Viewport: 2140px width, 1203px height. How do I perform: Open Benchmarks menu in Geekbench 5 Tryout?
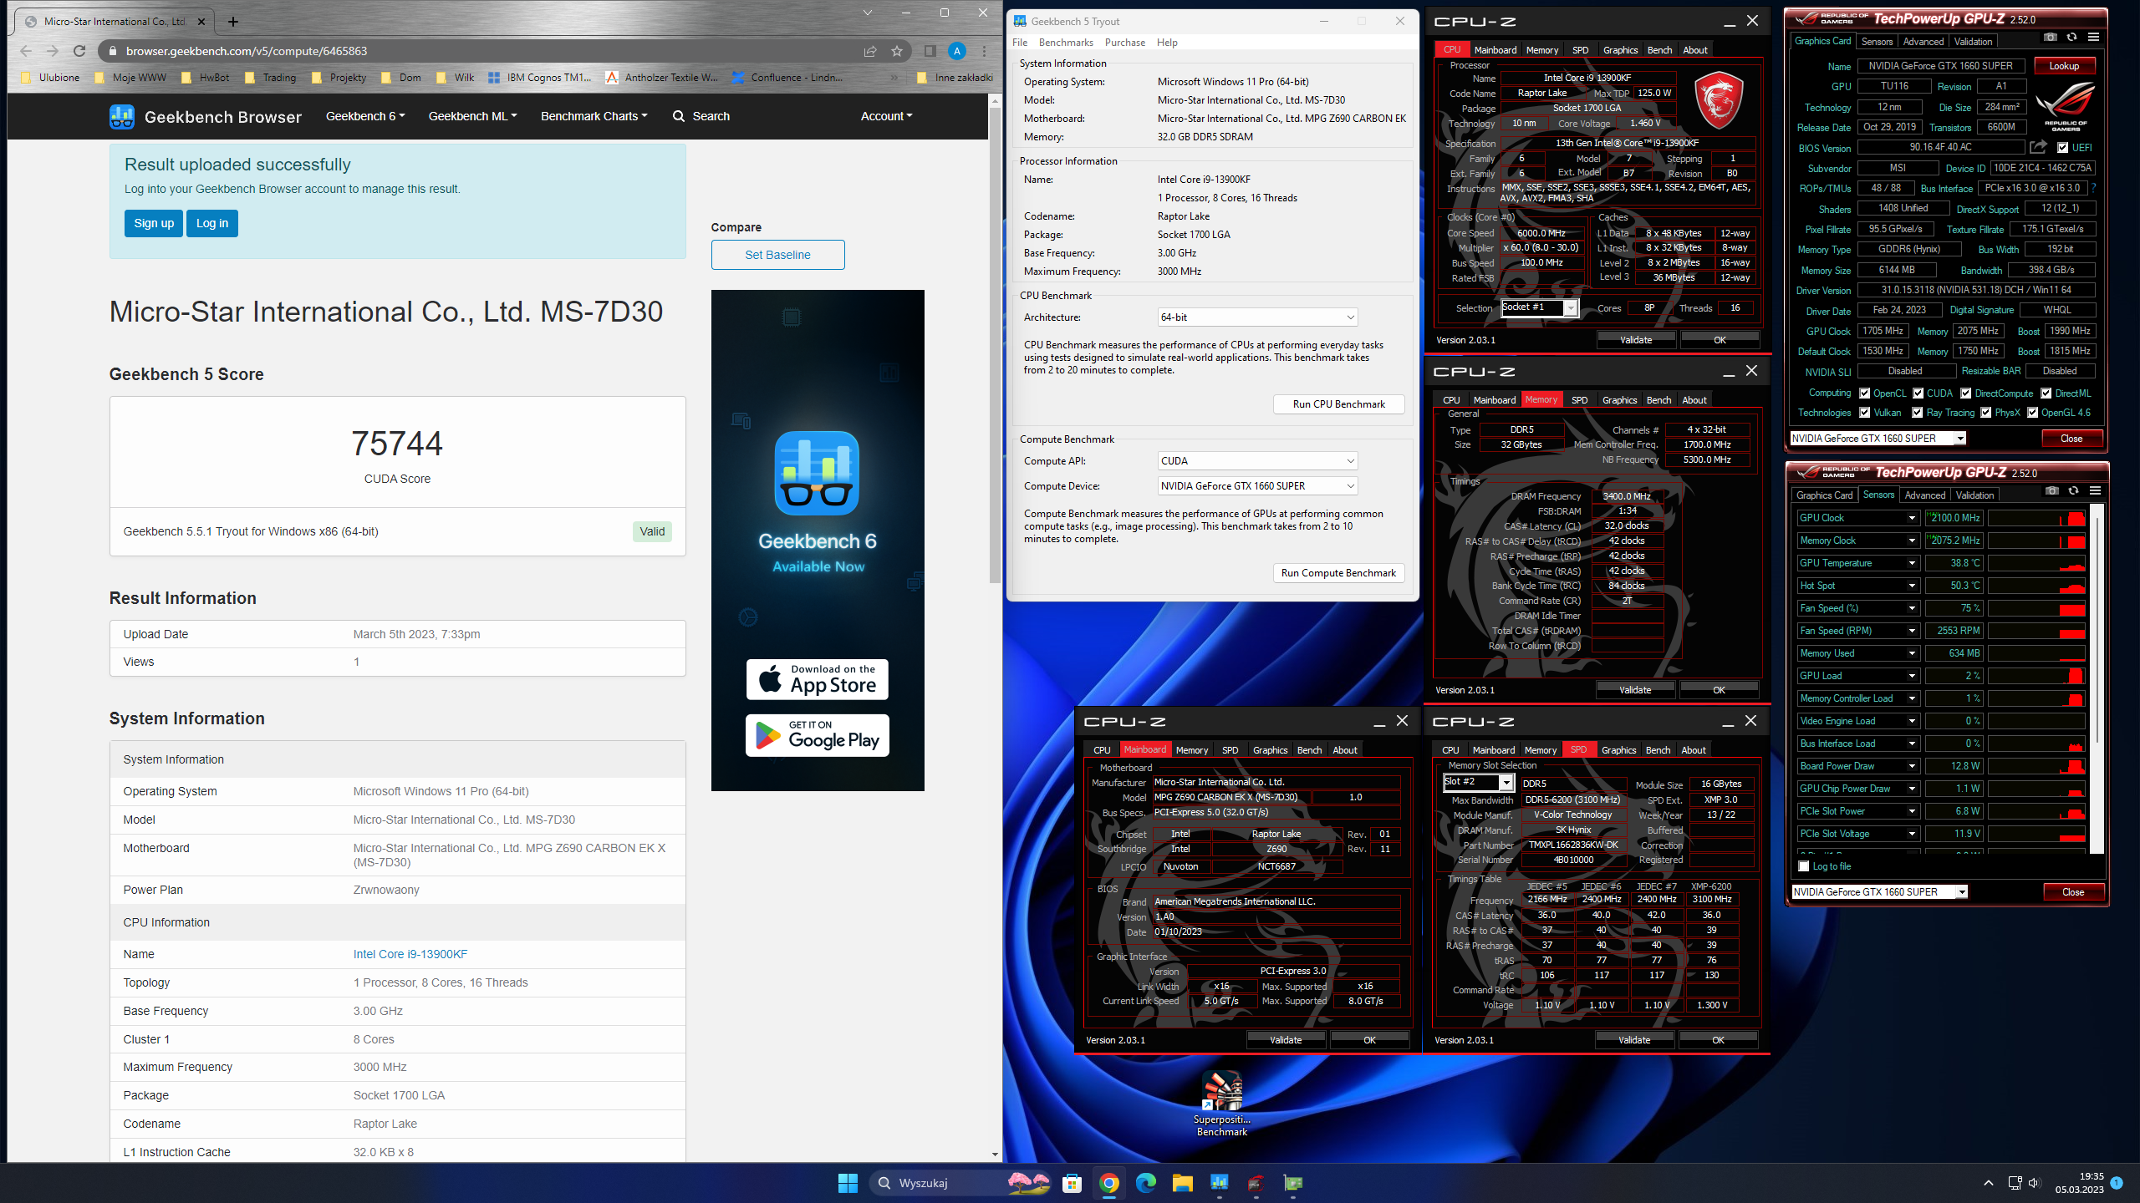click(1066, 43)
